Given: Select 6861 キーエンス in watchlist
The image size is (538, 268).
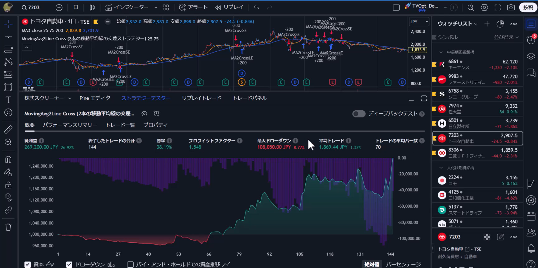Looking at the screenshot, I should point(478,65).
